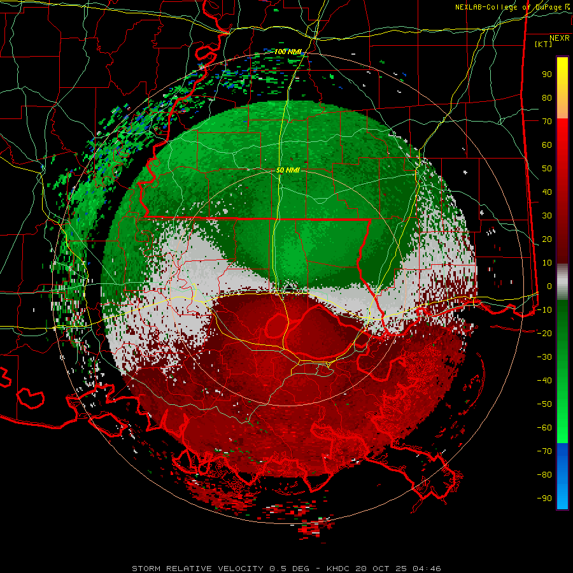
Task: Click the -80 value on velocity scale
Action: coord(544,475)
